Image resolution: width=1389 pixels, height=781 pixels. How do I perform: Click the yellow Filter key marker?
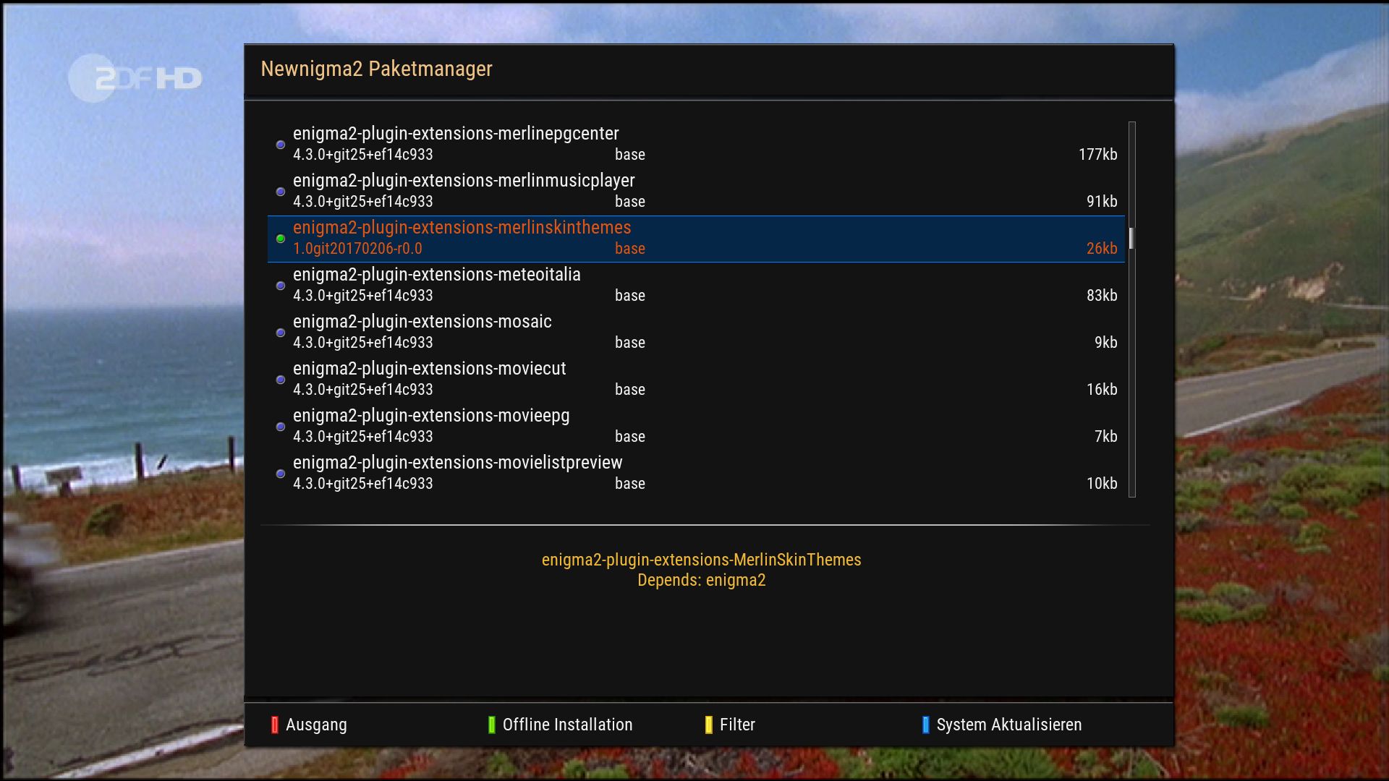pyautogui.click(x=709, y=725)
